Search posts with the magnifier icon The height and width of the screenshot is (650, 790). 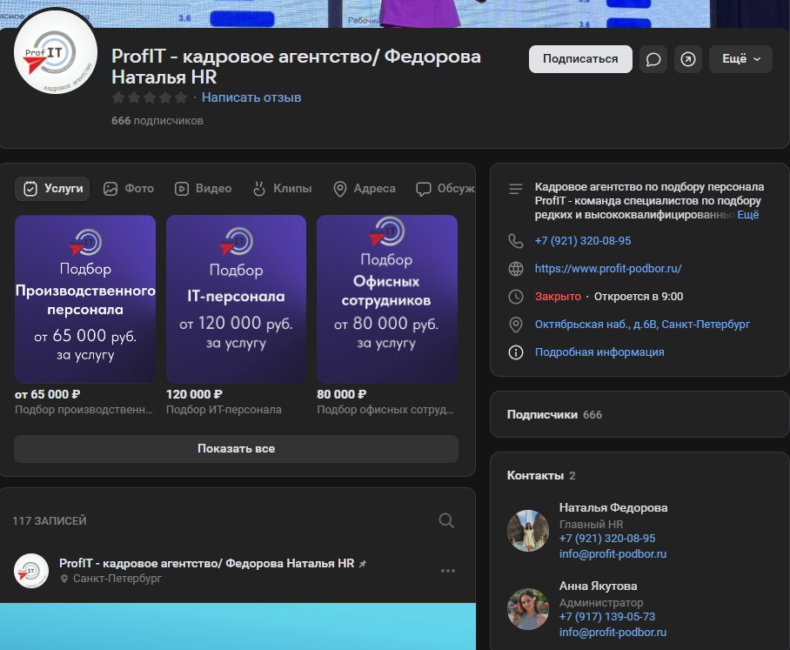(446, 520)
